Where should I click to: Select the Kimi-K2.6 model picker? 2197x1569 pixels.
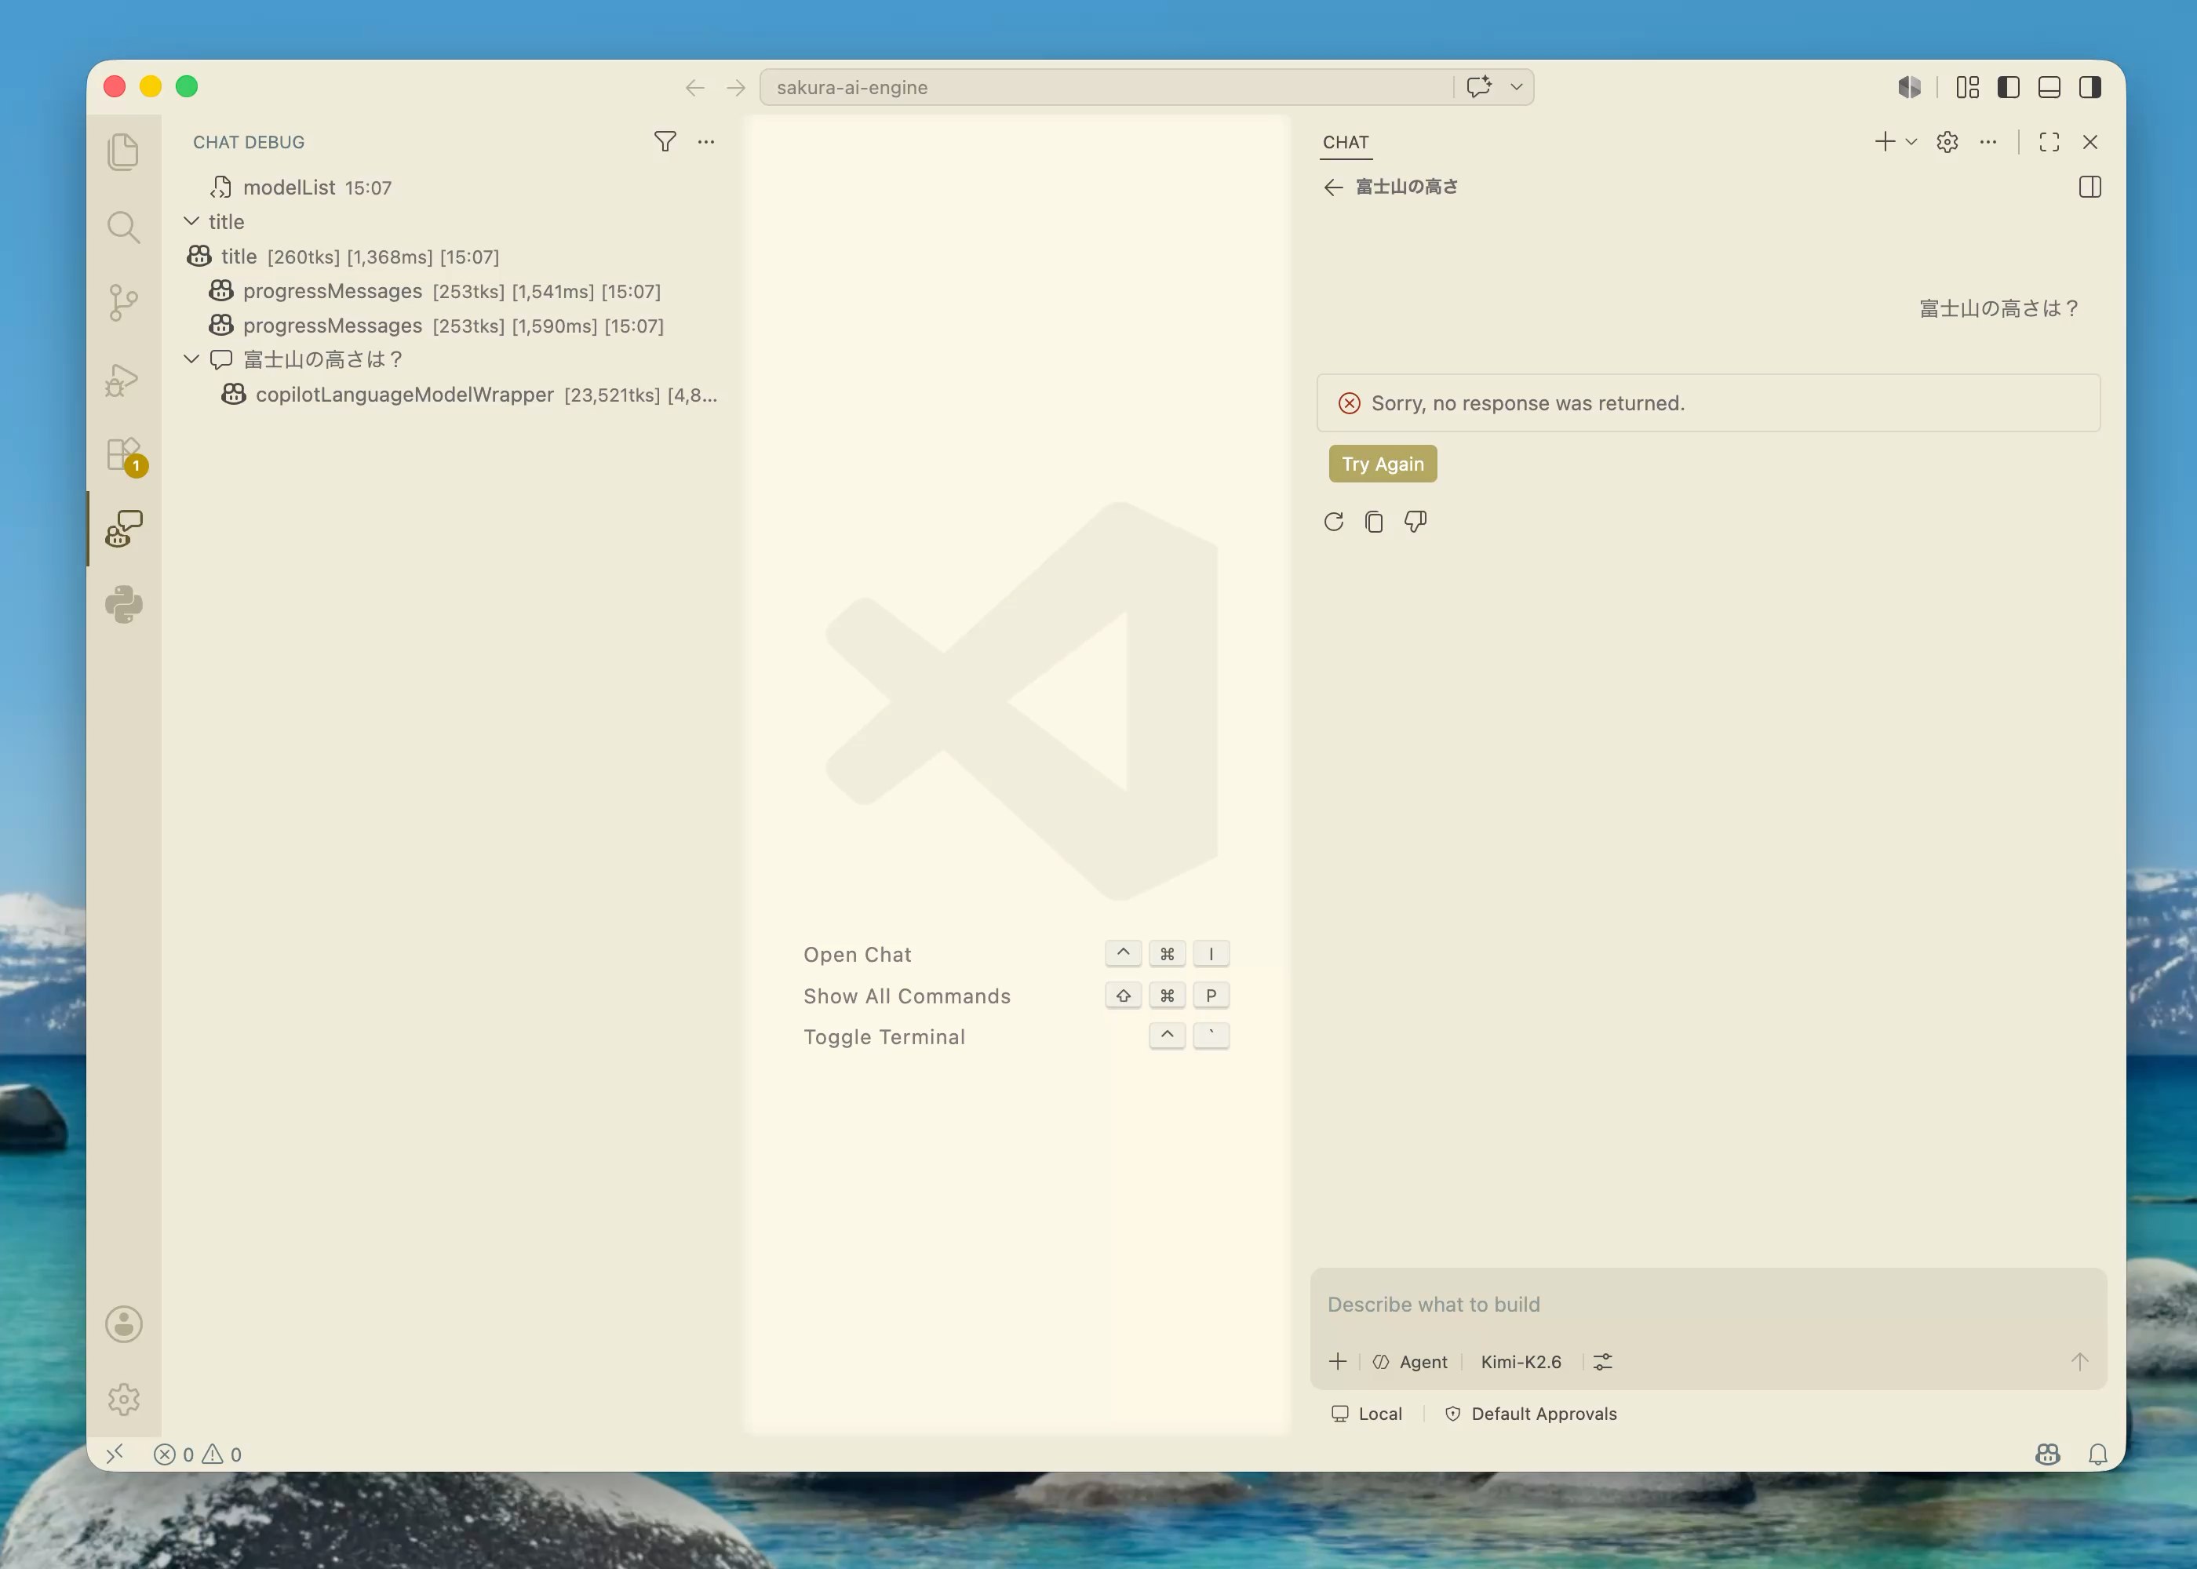[x=1521, y=1361]
